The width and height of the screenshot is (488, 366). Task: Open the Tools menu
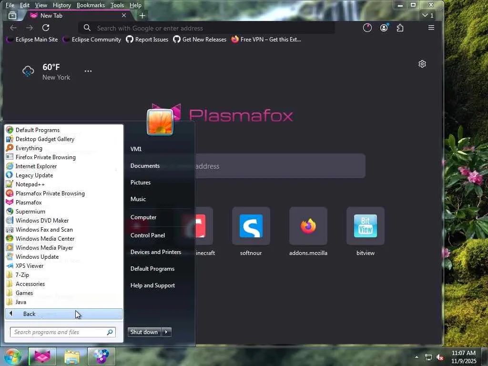[117, 5]
